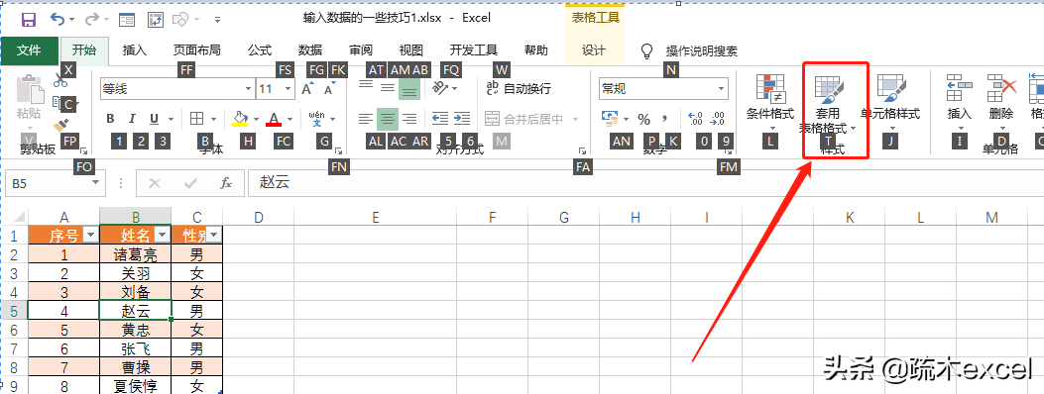
Task: Open font color dropdown arrow
Action: click(290, 120)
